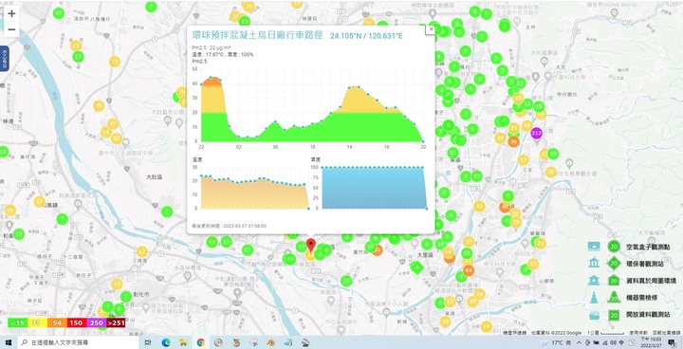Click the 空氣盒子觀測點 legend label

pos(647,247)
